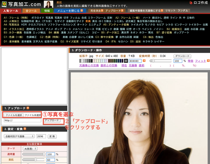The image size is (210, 164).
Task: Click the 現在 link
Action: point(124,65)
